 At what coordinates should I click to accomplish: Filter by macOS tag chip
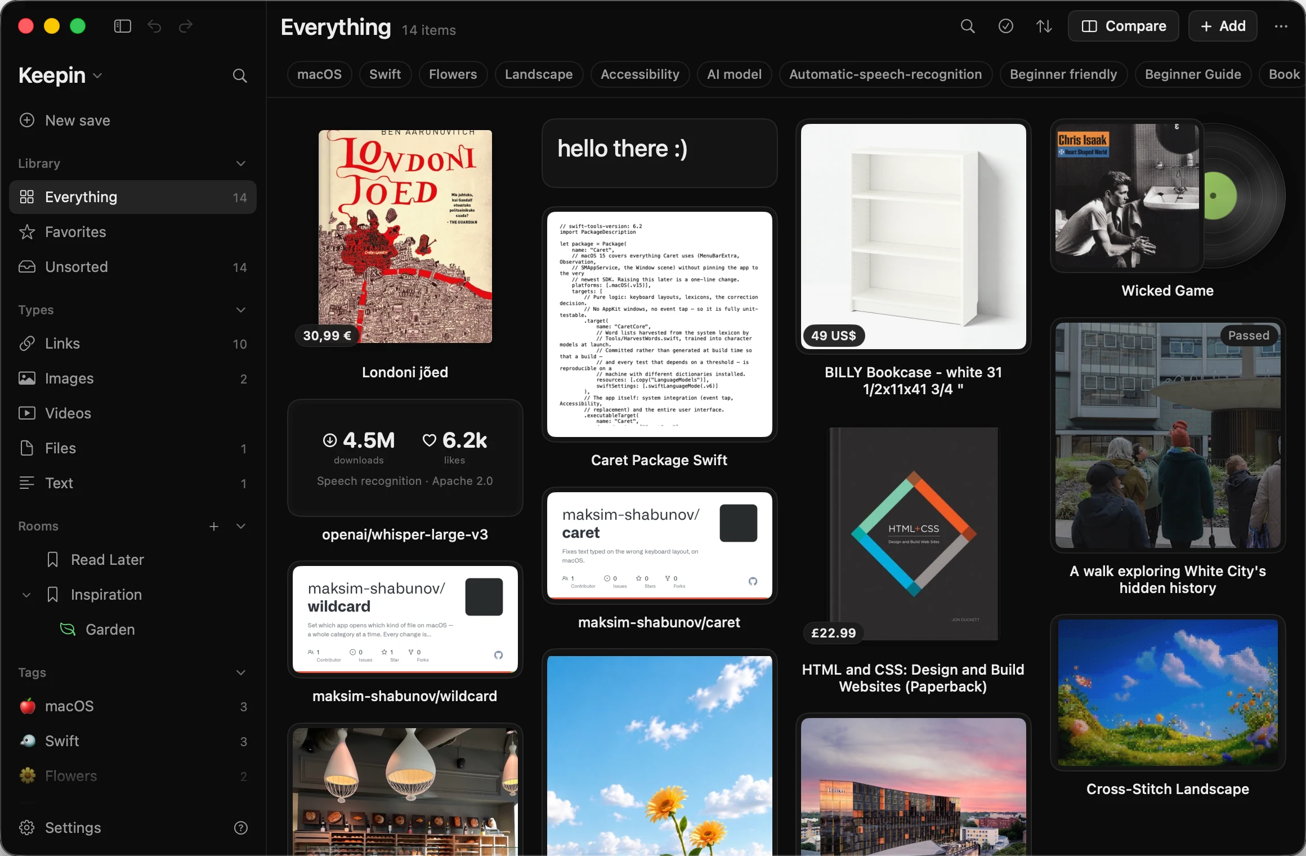[319, 74]
